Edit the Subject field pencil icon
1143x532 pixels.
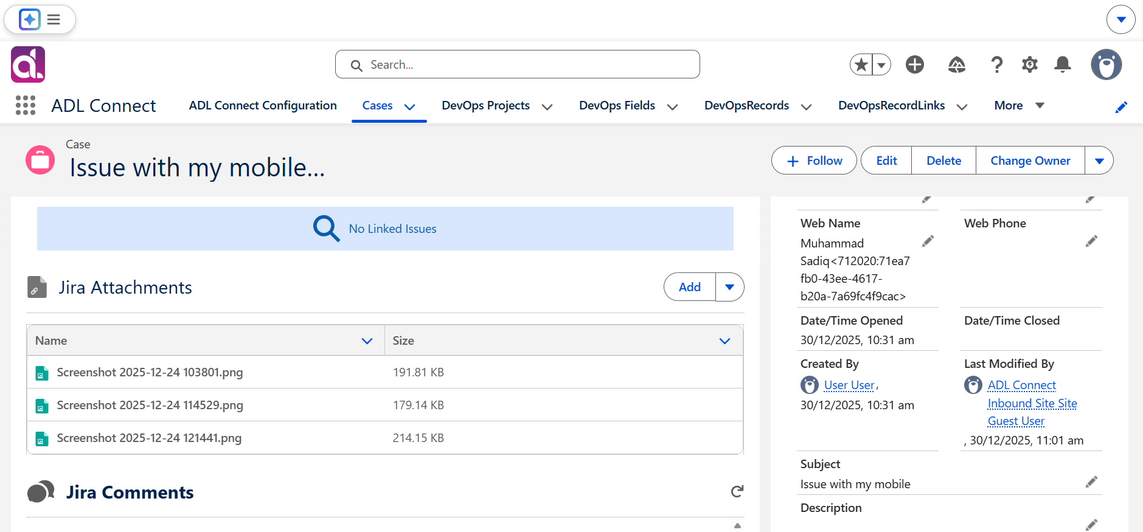pos(1092,482)
